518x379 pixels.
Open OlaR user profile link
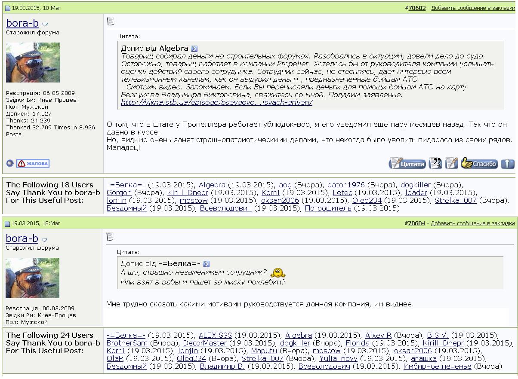pos(115,358)
